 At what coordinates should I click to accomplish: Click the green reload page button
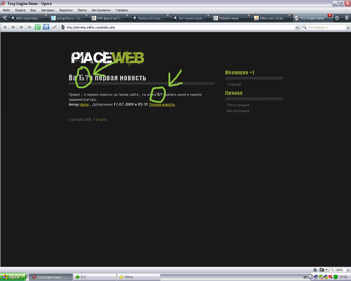click(38, 27)
